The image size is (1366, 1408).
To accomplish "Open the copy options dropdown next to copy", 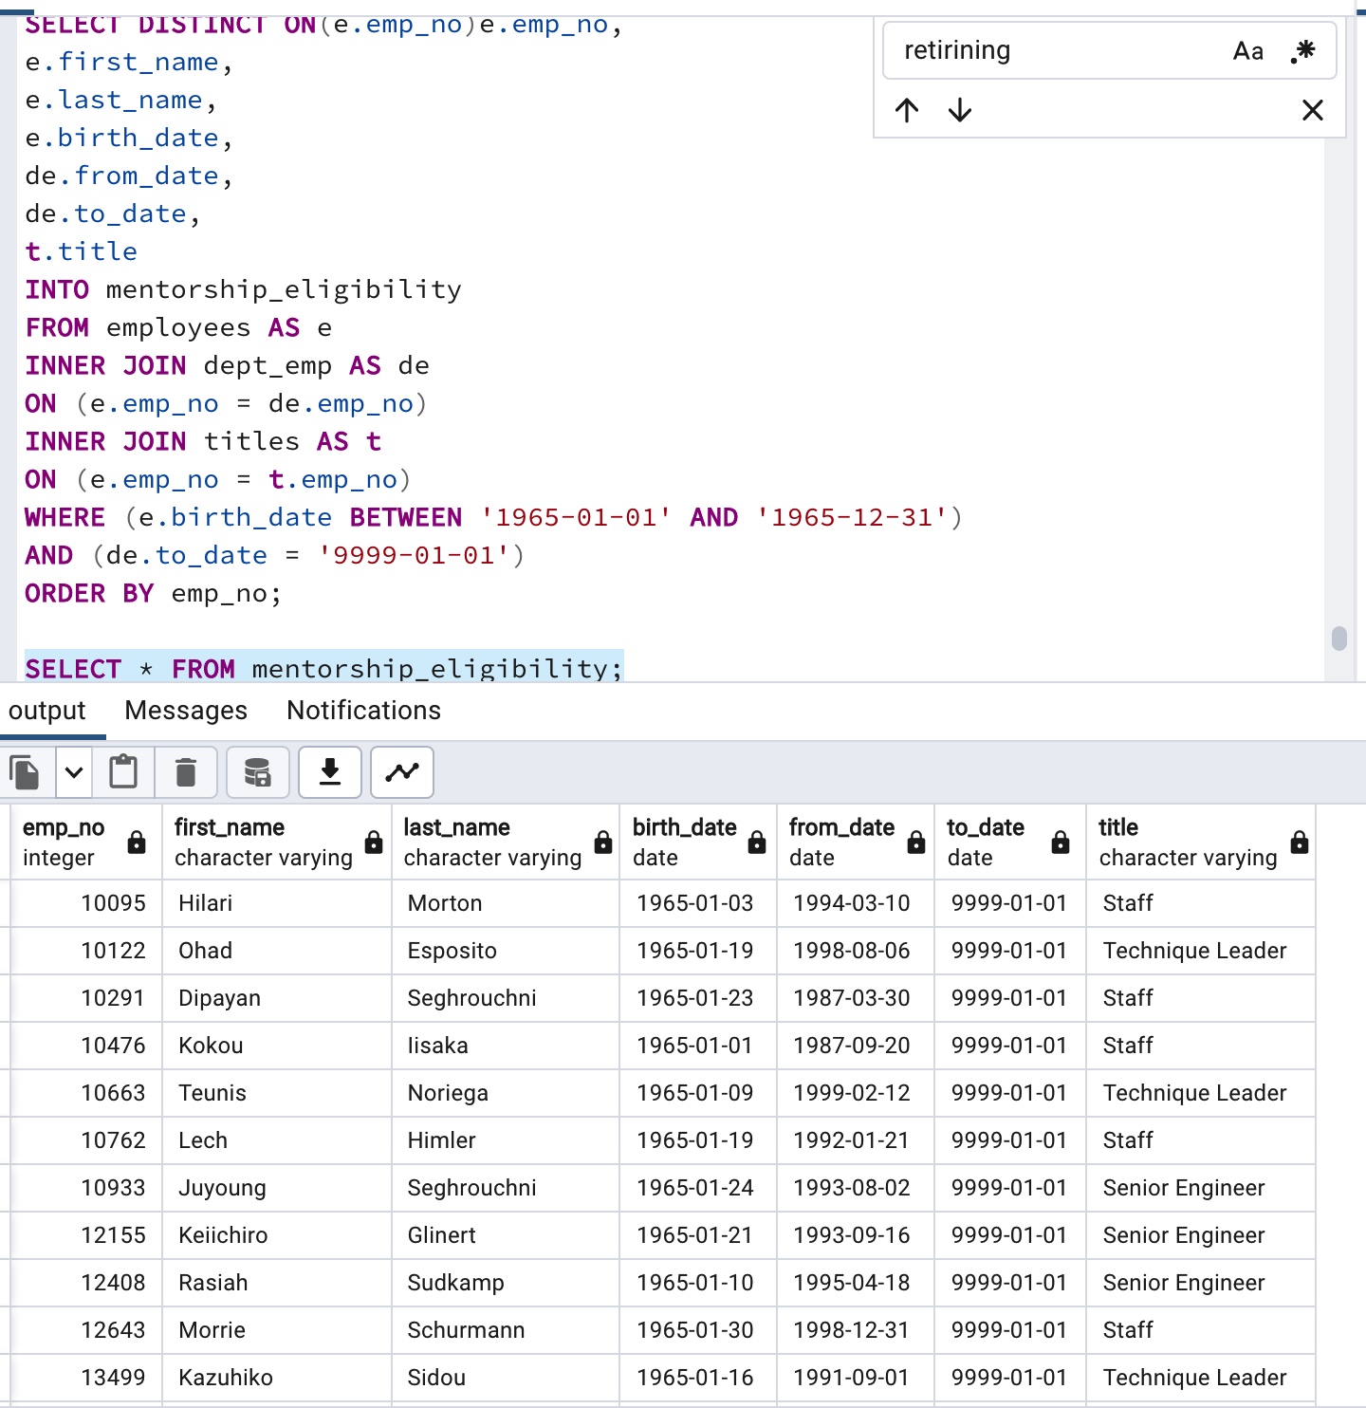I will coord(74,772).
